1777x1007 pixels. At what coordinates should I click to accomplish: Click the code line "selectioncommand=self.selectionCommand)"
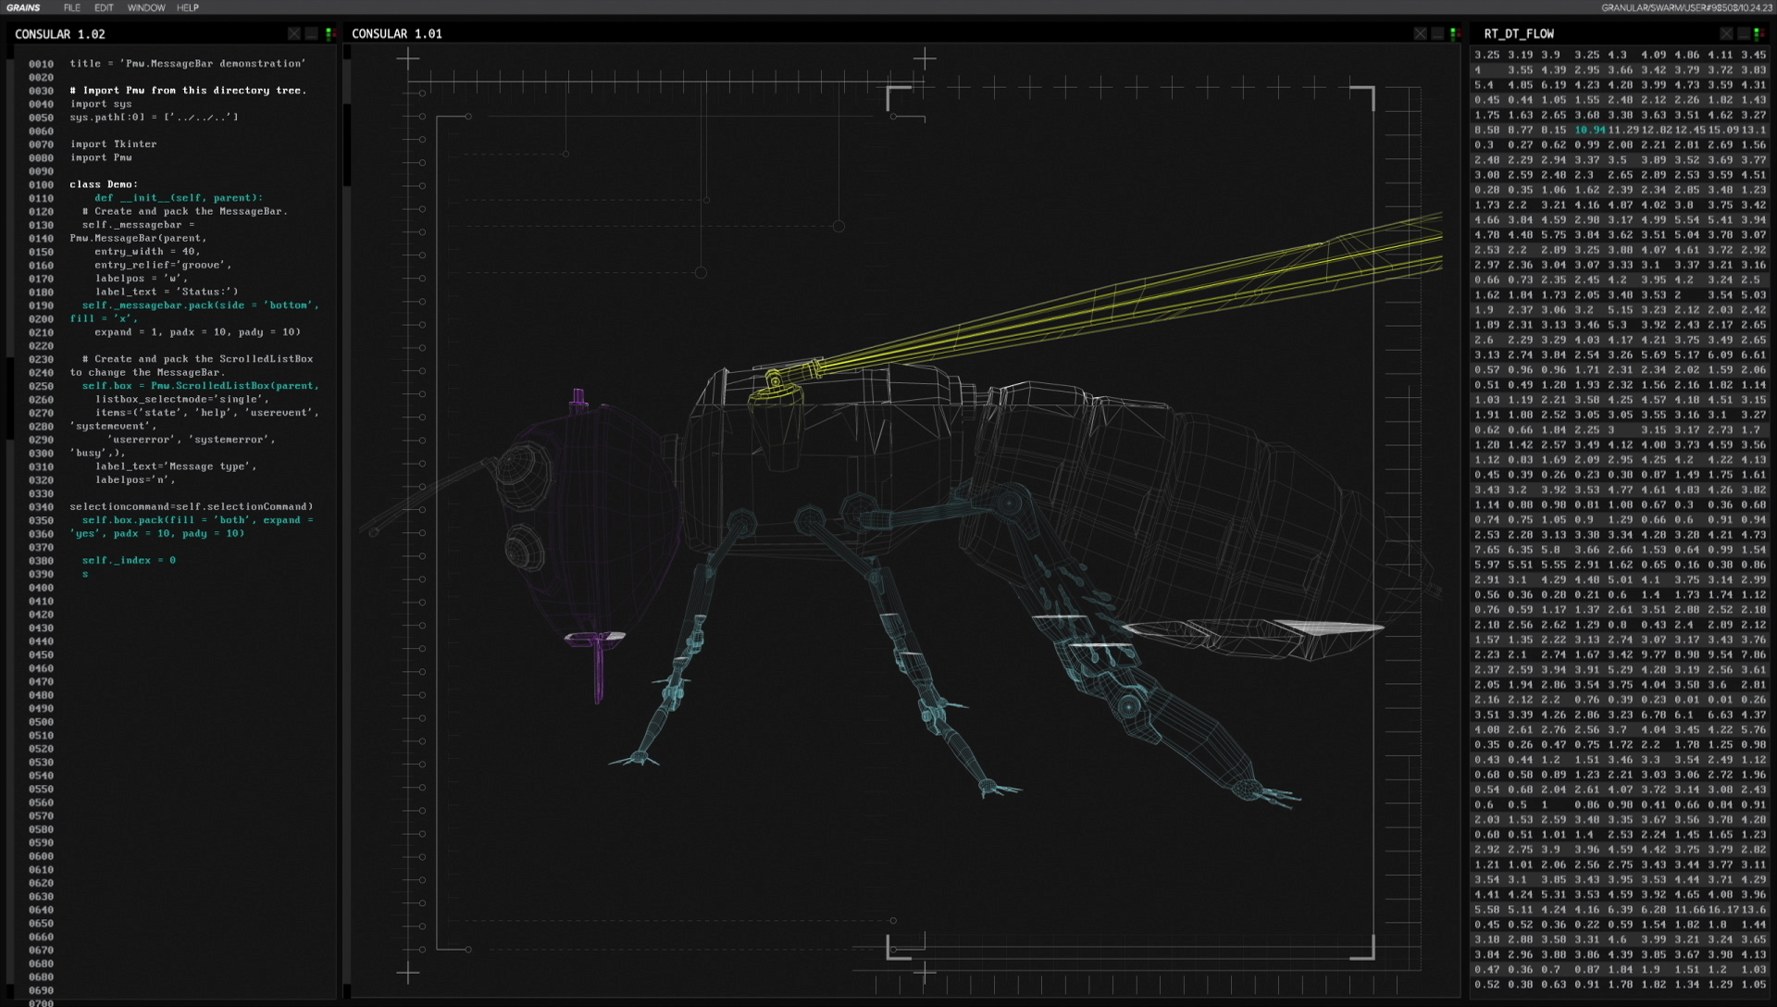coord(192,507)
